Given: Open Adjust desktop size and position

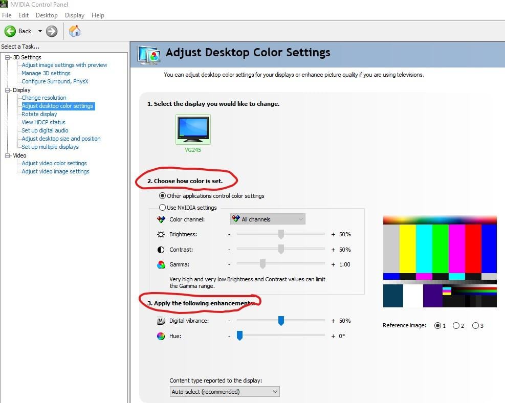Looking at the screenshot, I should click(x=61, y=139).
